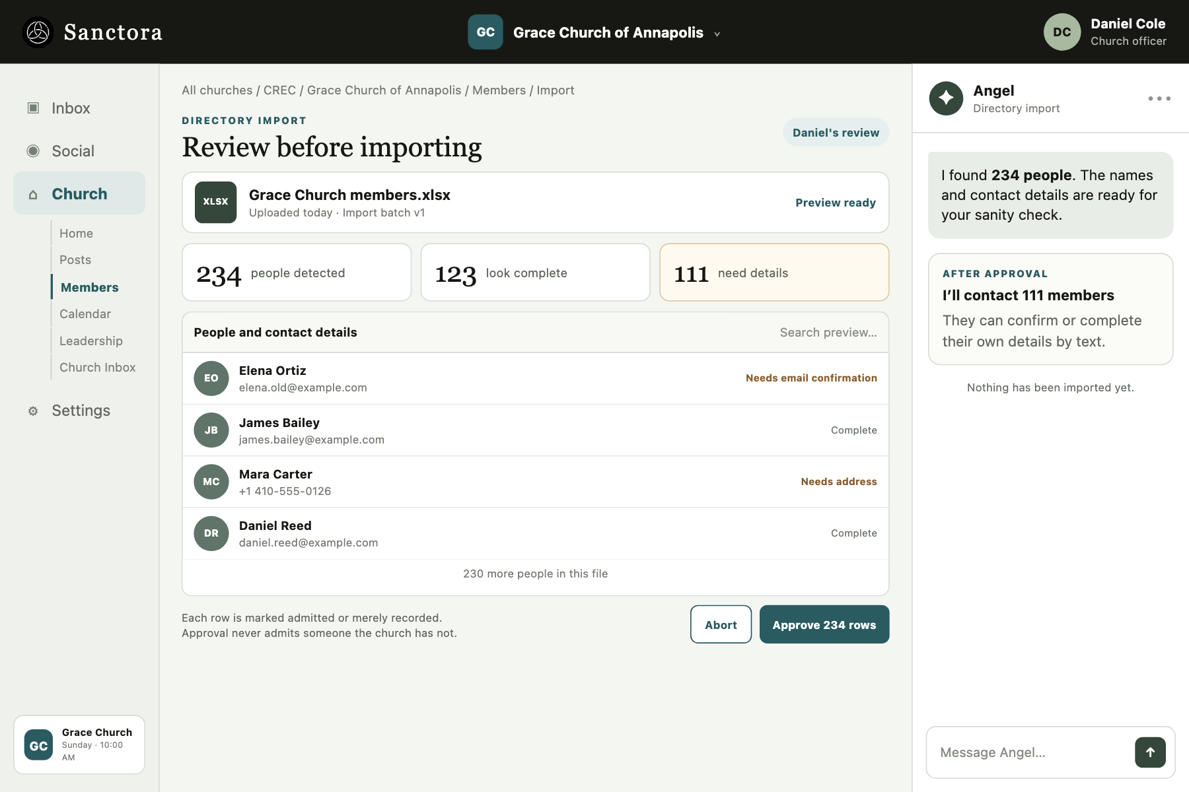Open Church Inbox submenu item
This screenshot has height=792, width=1189.
(x=98, y=368)
